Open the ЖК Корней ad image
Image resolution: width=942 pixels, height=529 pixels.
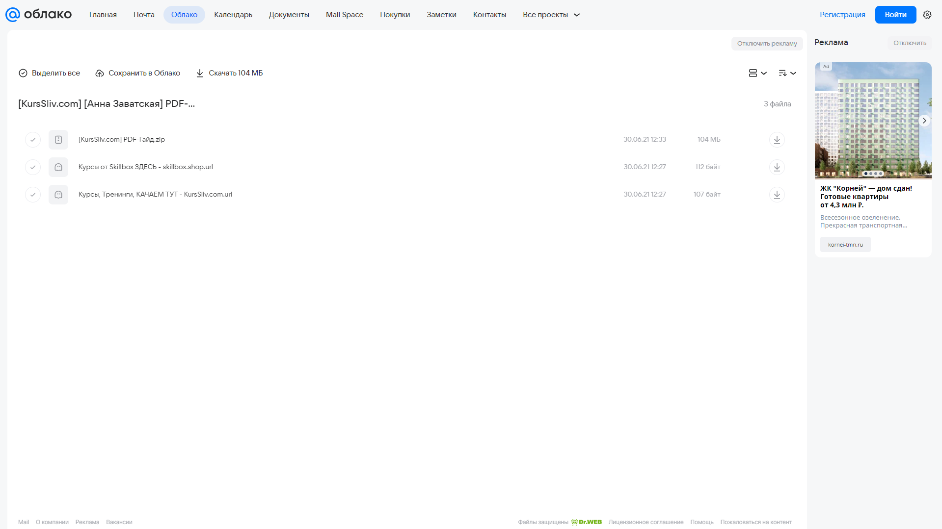tap(873, 121)
